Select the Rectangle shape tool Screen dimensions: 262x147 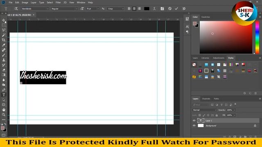click(4, 105)
